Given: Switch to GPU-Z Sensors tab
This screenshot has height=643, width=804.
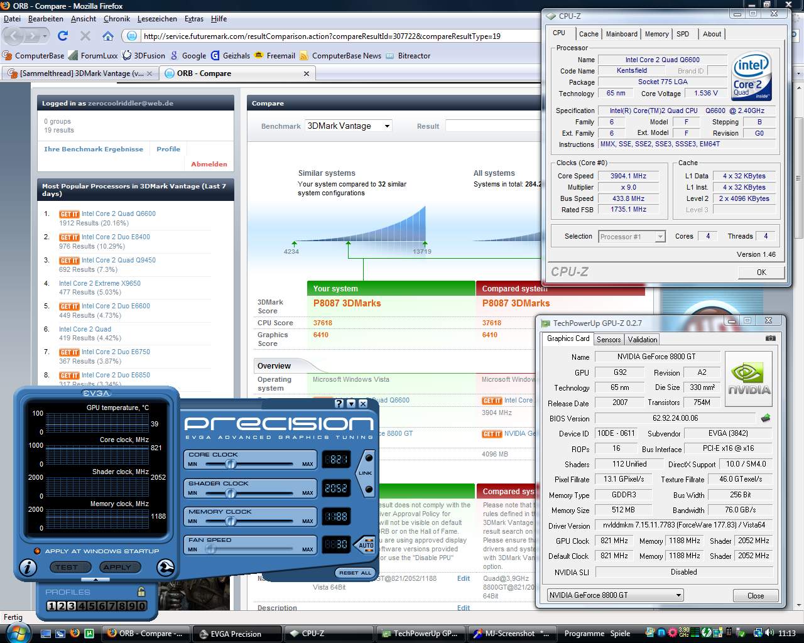Looking at the screenshot, I should pyautogui.click(x=609, y=340).
